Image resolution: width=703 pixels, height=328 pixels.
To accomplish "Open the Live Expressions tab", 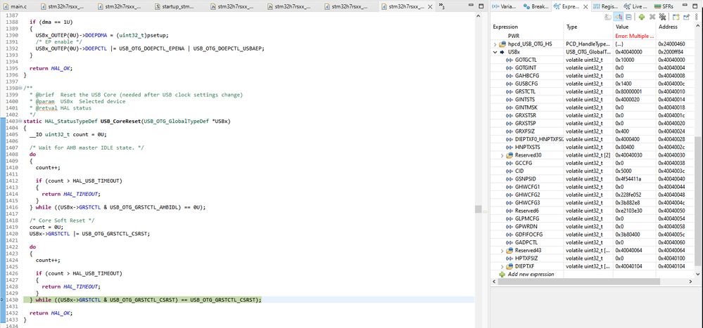I will tap(635, 7).
